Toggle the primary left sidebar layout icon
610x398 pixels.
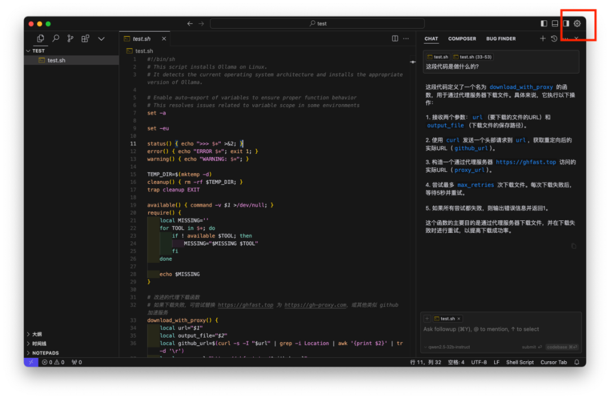544,23
